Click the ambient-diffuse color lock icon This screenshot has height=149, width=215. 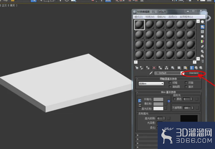tap(140, 101)
